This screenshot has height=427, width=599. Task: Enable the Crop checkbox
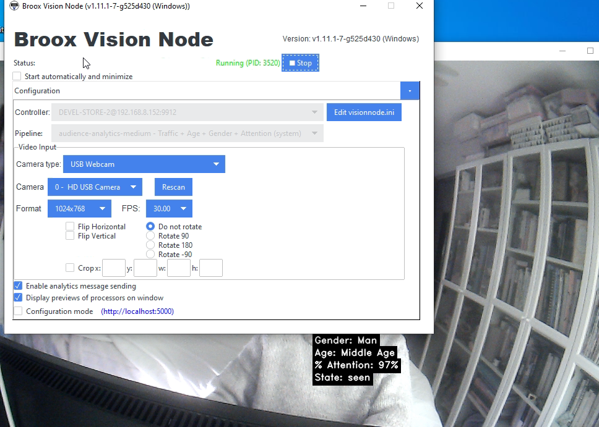coord(70,268)
